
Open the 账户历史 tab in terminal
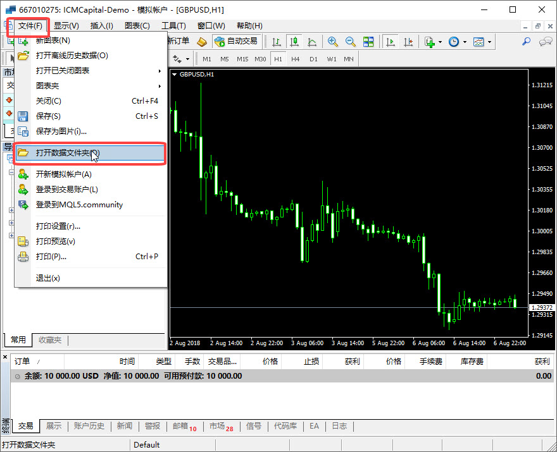(89, 426)
